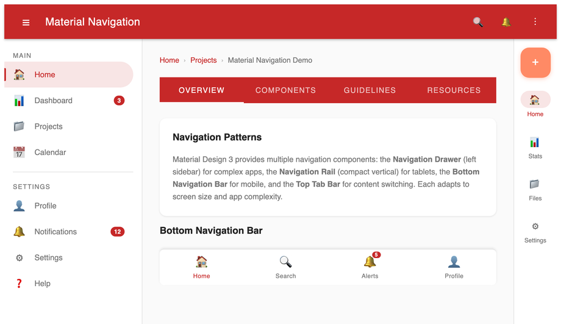Follow the Projects breadcrumb link
561x324 pixels.
(203, 60)
